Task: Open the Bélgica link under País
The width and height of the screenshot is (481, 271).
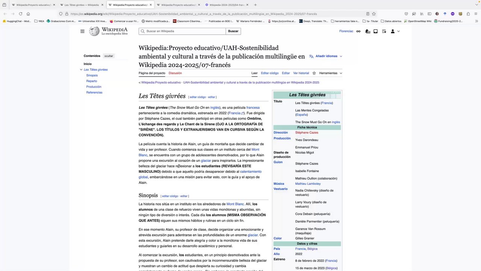Action: tap(312, 249)
